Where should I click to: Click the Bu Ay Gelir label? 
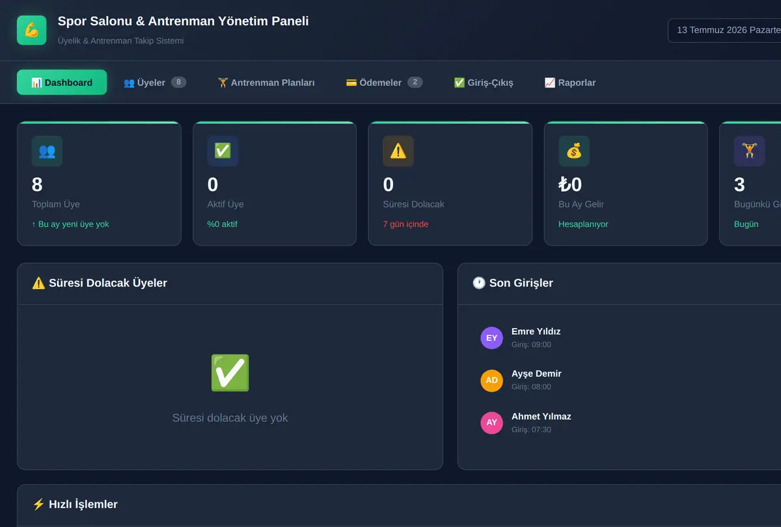tap(581, 204)
